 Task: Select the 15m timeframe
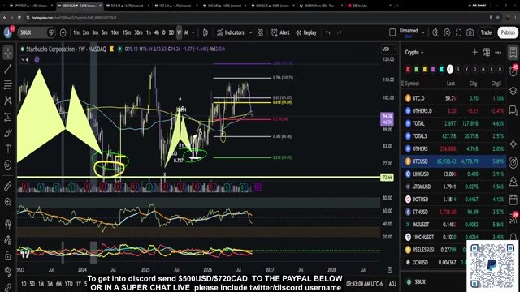pyautogui.click(x=127, y=32)
